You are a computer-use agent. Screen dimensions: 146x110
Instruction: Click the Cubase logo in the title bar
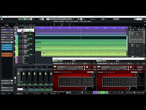(1, 17)
